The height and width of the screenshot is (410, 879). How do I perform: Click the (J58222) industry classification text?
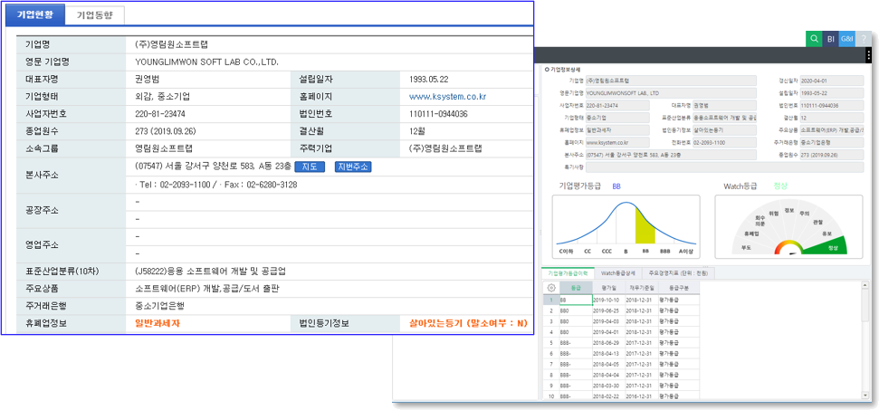point(211,272)
